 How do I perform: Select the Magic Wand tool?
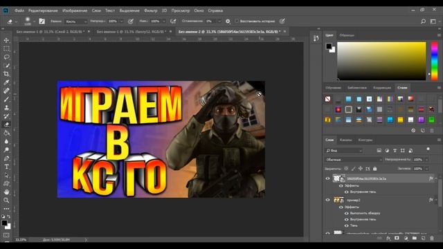[x=6, y=66]
